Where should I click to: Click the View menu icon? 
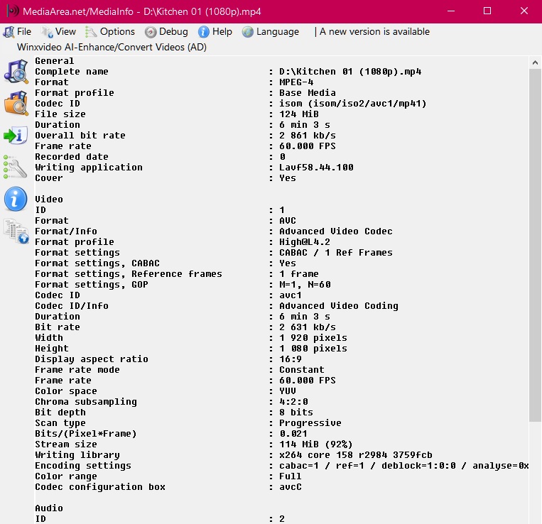(x=47, y=32)
